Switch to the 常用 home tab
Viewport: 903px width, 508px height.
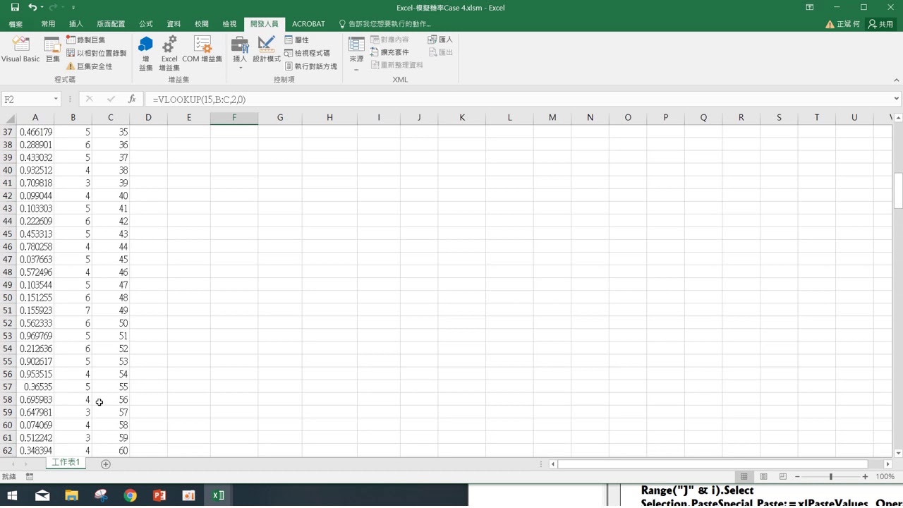click(48, 24)
